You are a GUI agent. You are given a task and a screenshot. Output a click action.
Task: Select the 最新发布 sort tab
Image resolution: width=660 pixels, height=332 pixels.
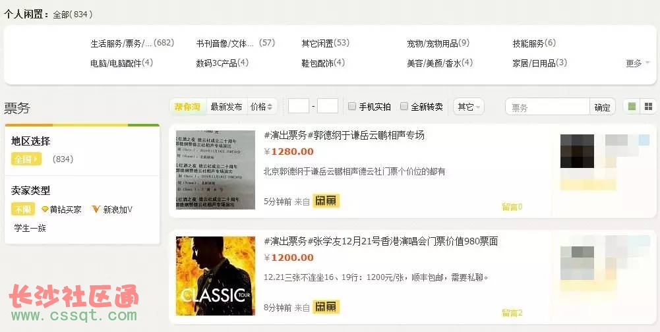(x=226, y=107)
